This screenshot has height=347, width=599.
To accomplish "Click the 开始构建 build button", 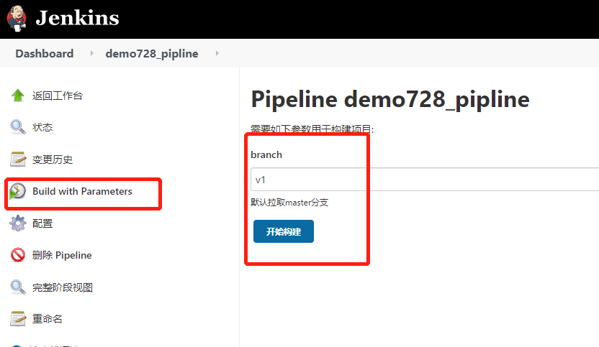I will pos(284,231).
